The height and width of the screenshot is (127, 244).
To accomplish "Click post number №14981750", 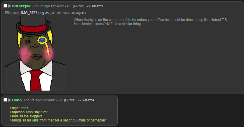I will pyautogui.click(x=52, y=100).
